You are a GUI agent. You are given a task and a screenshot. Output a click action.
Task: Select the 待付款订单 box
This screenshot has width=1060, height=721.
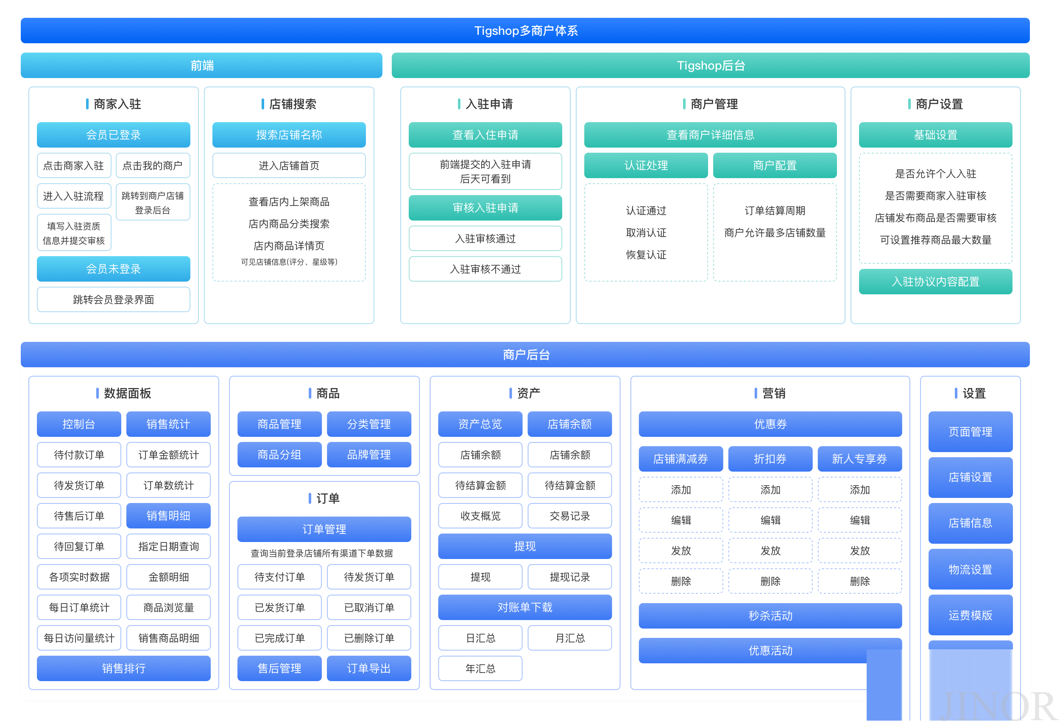point(79,455)
